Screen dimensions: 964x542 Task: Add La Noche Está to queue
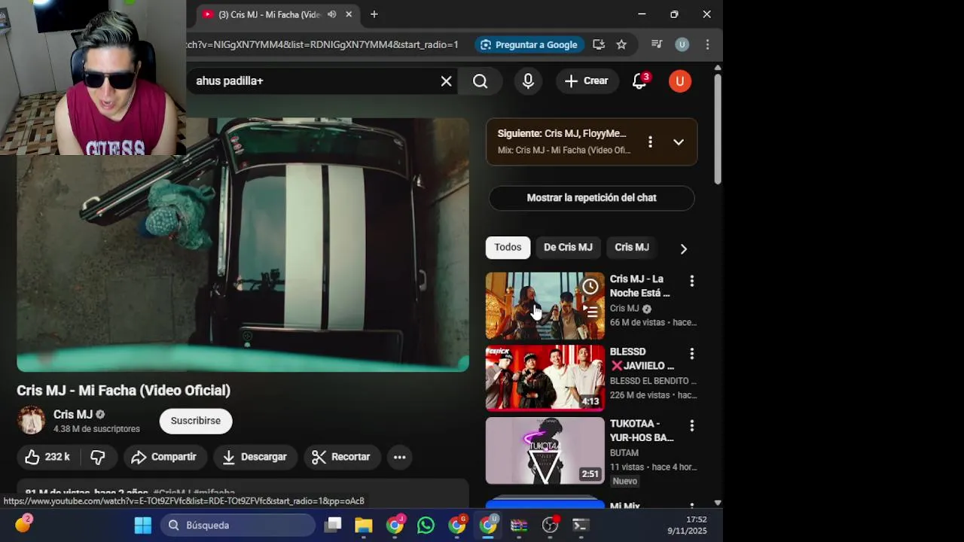pyautogui.click(x=590, y=310)
